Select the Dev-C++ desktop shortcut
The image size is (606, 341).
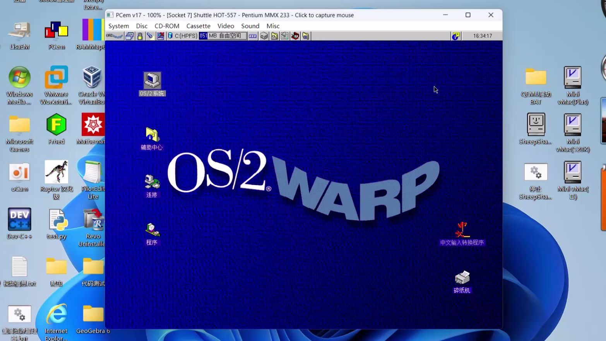(x=19, y=224)
